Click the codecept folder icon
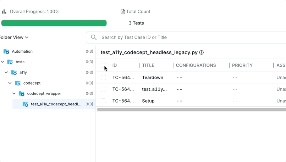This screenshot has width=286, height=162. [x=18, y=83]
